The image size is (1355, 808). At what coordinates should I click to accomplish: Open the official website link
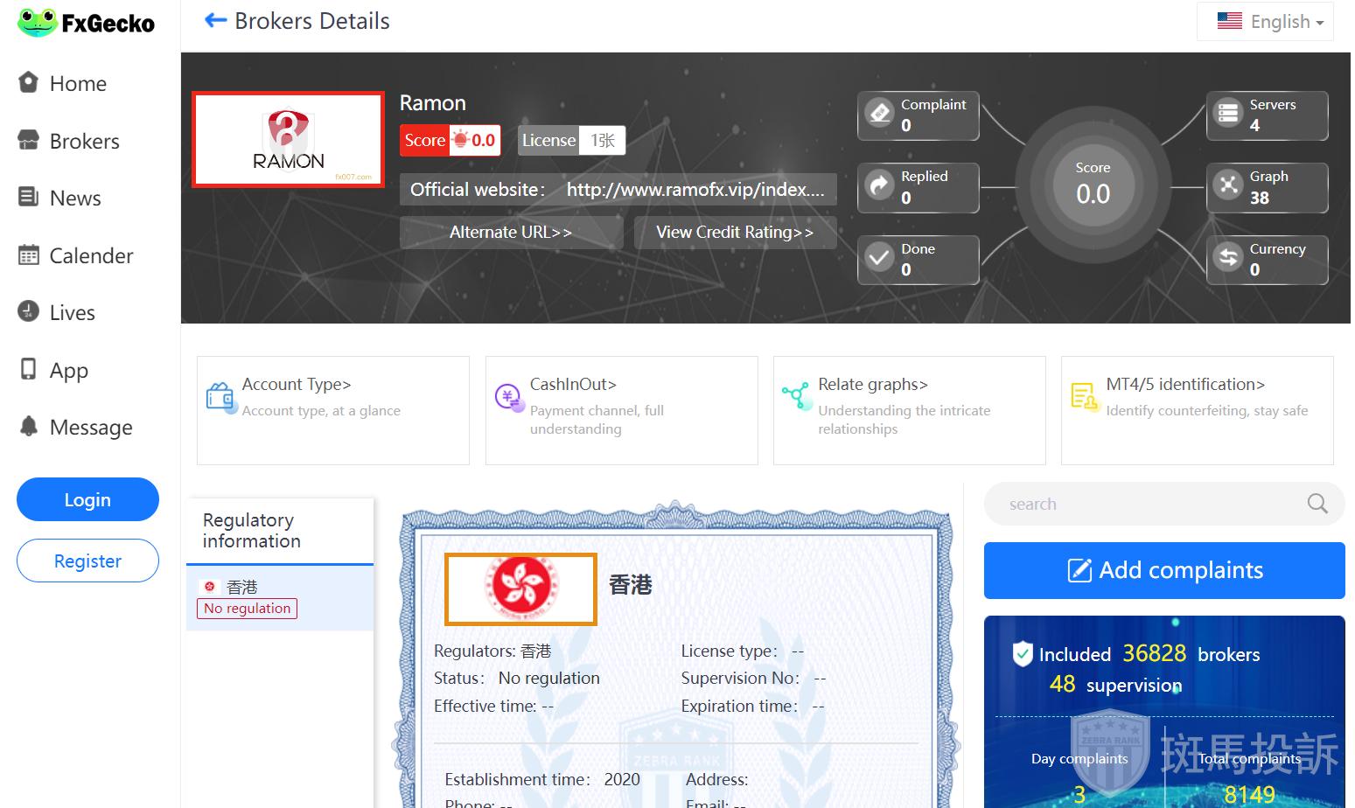coord(695,190)
